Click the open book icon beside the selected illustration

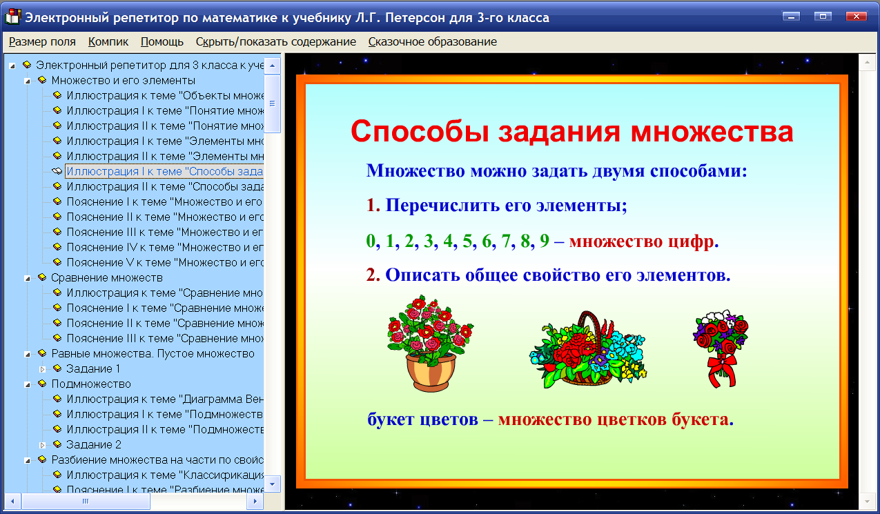point(57,171)
